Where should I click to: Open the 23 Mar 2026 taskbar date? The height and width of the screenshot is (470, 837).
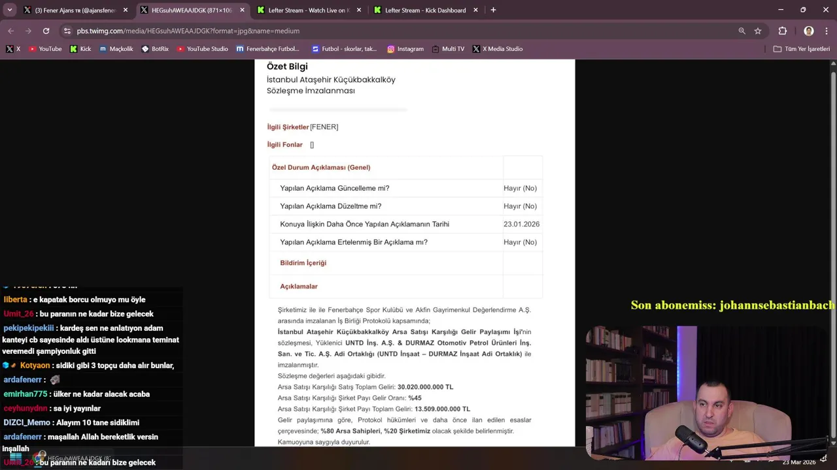800,462
